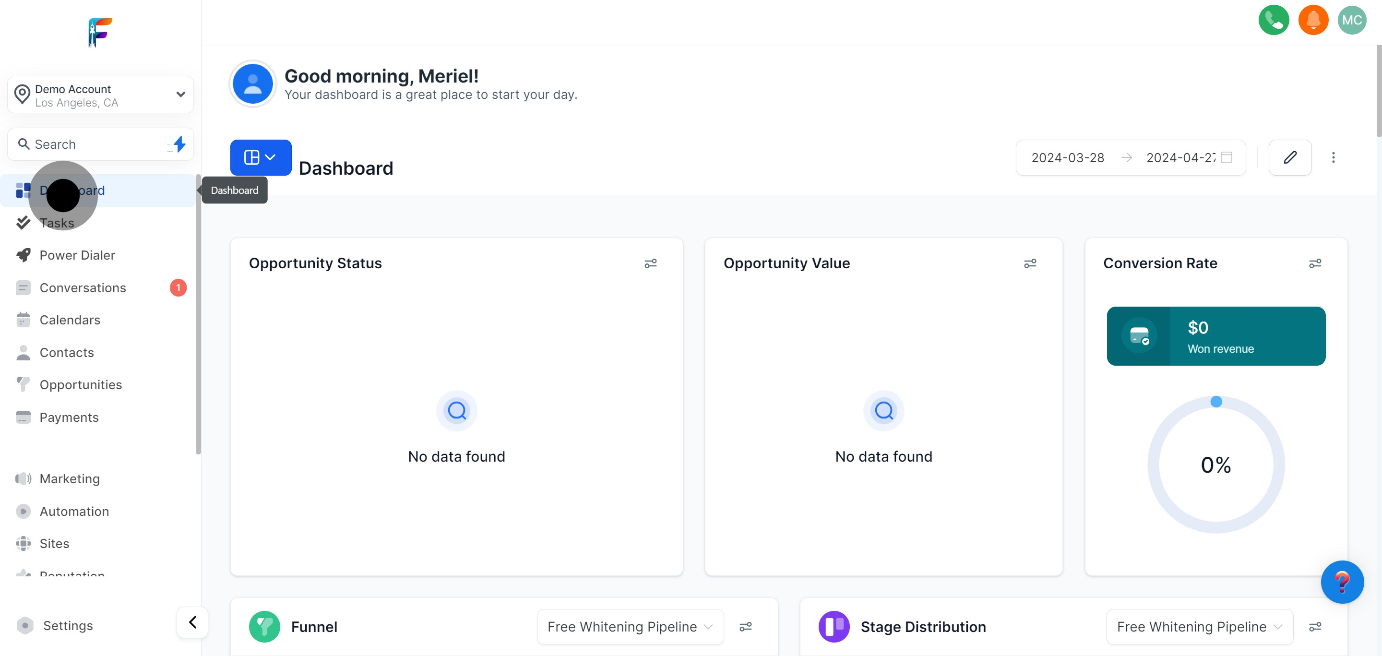Expand Stage Distribution pipeline dropdown
Screen dimensions: 1382x656
tap(1199, 627)
